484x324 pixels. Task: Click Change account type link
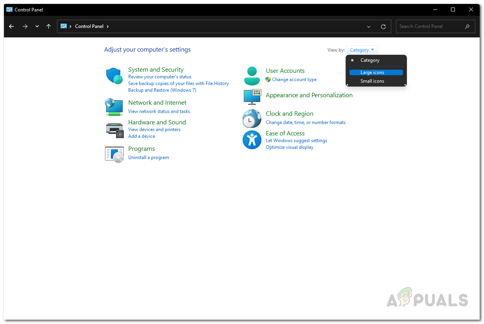(x=294, y=80)
